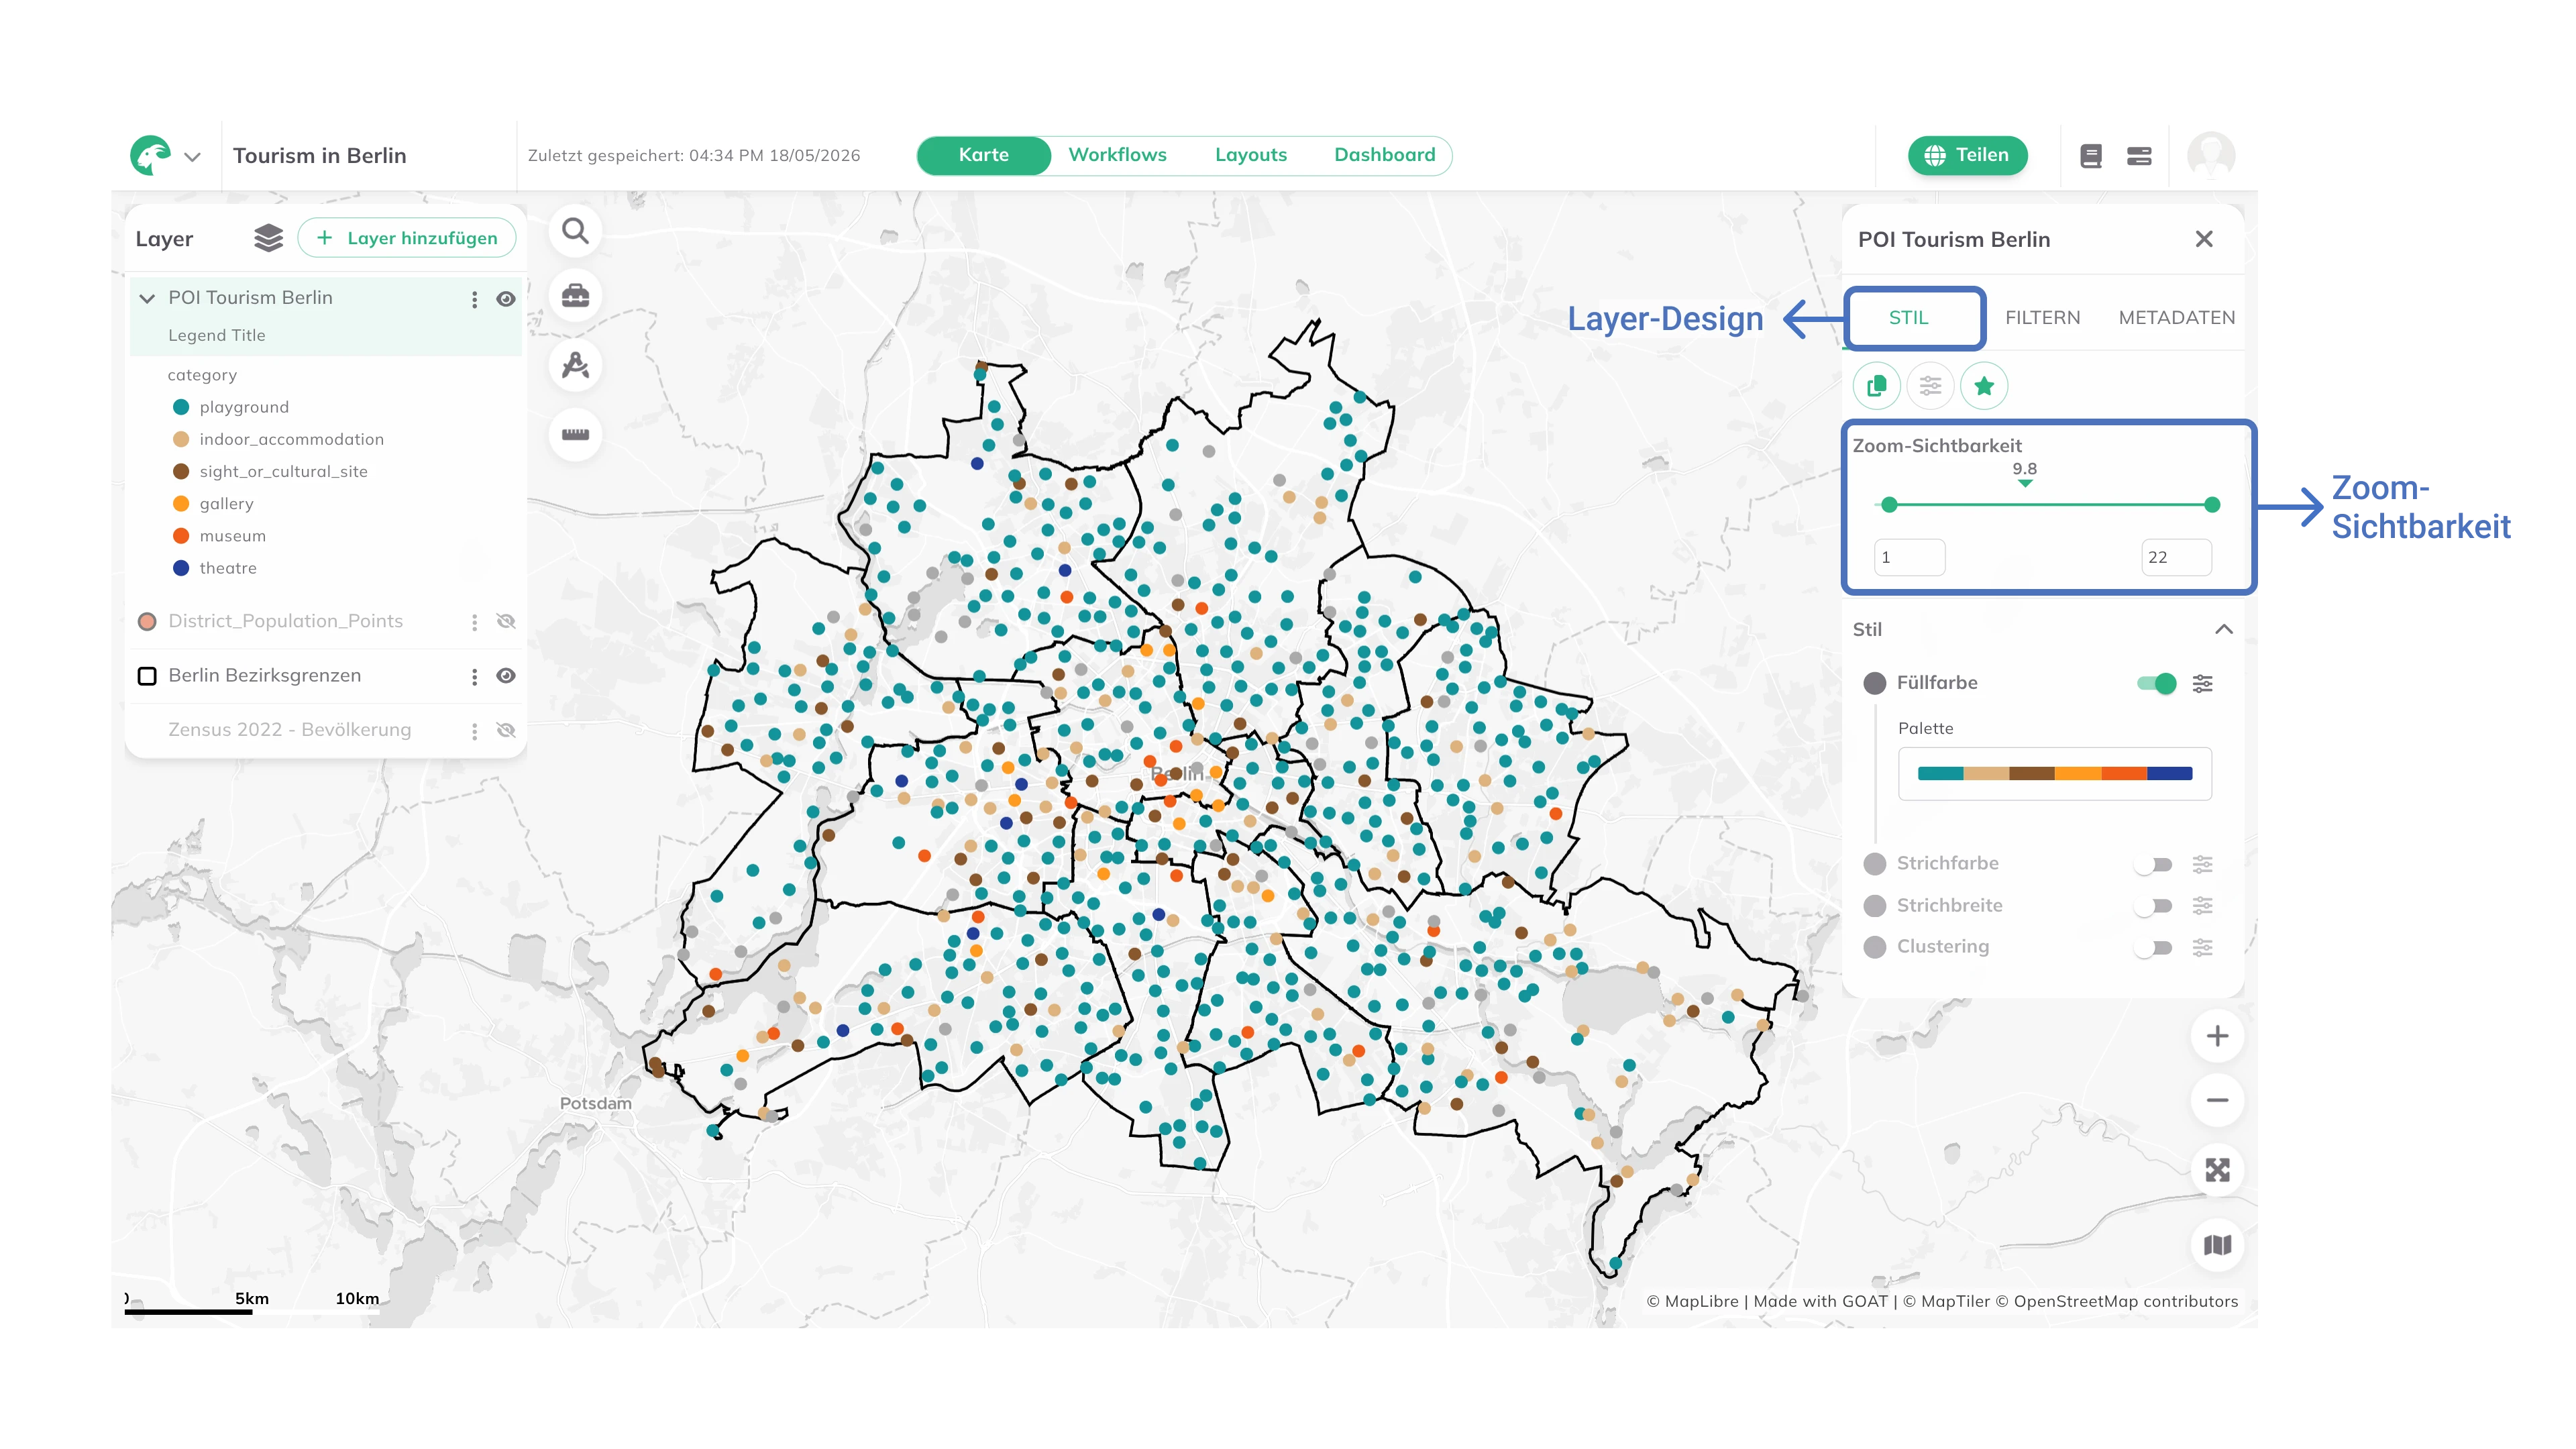Screen dimensions: 2576x1449
Task: Open options for Zensus 2022 layer
Action: (x=474, y=731)
